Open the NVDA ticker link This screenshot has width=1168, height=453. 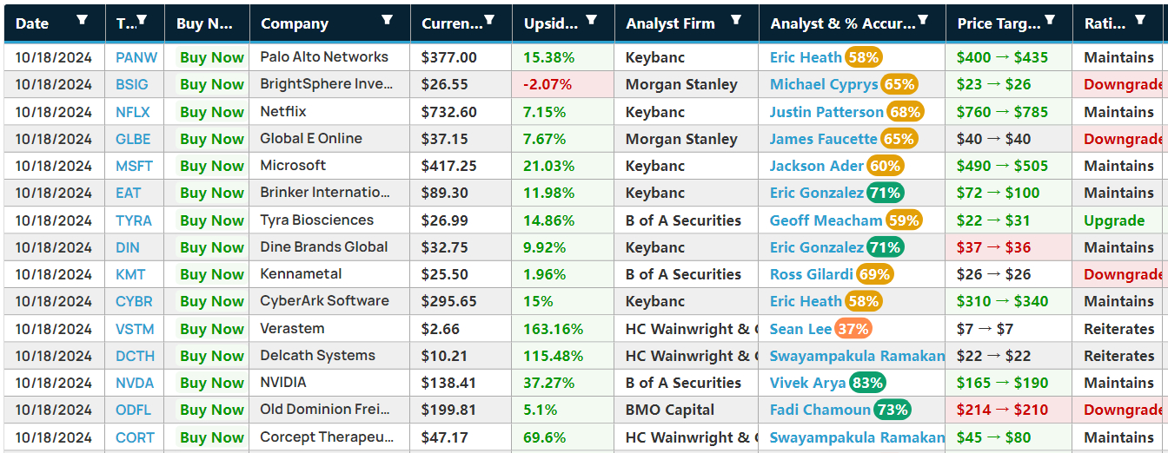135,383
